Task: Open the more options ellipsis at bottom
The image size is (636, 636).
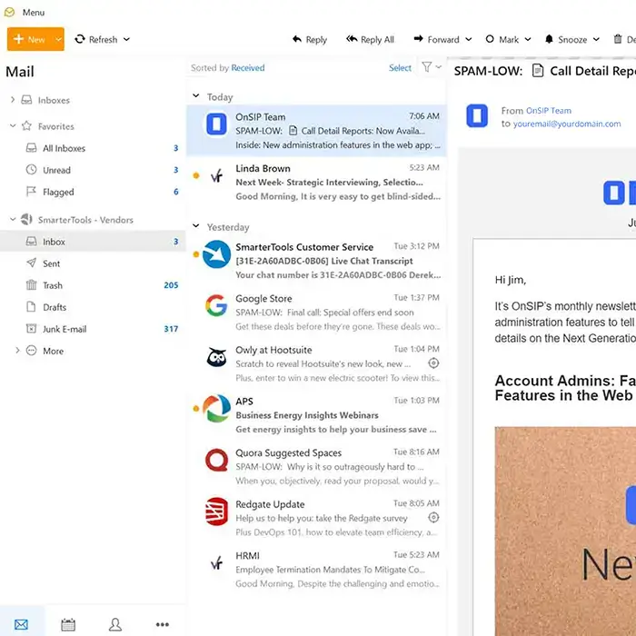Action: (163, 624)
